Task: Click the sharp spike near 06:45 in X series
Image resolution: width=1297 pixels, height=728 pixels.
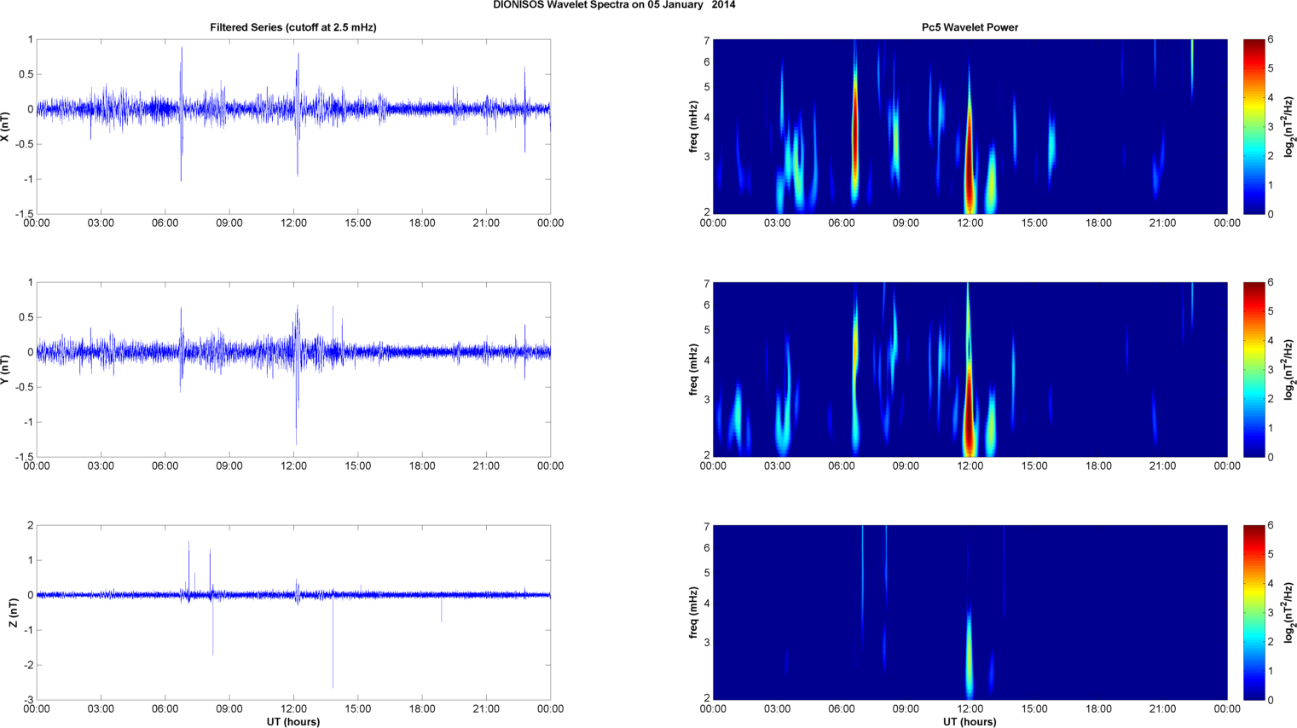Action: 181,114
